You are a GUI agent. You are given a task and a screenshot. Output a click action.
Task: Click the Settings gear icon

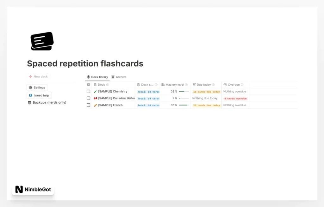point(30,88)
